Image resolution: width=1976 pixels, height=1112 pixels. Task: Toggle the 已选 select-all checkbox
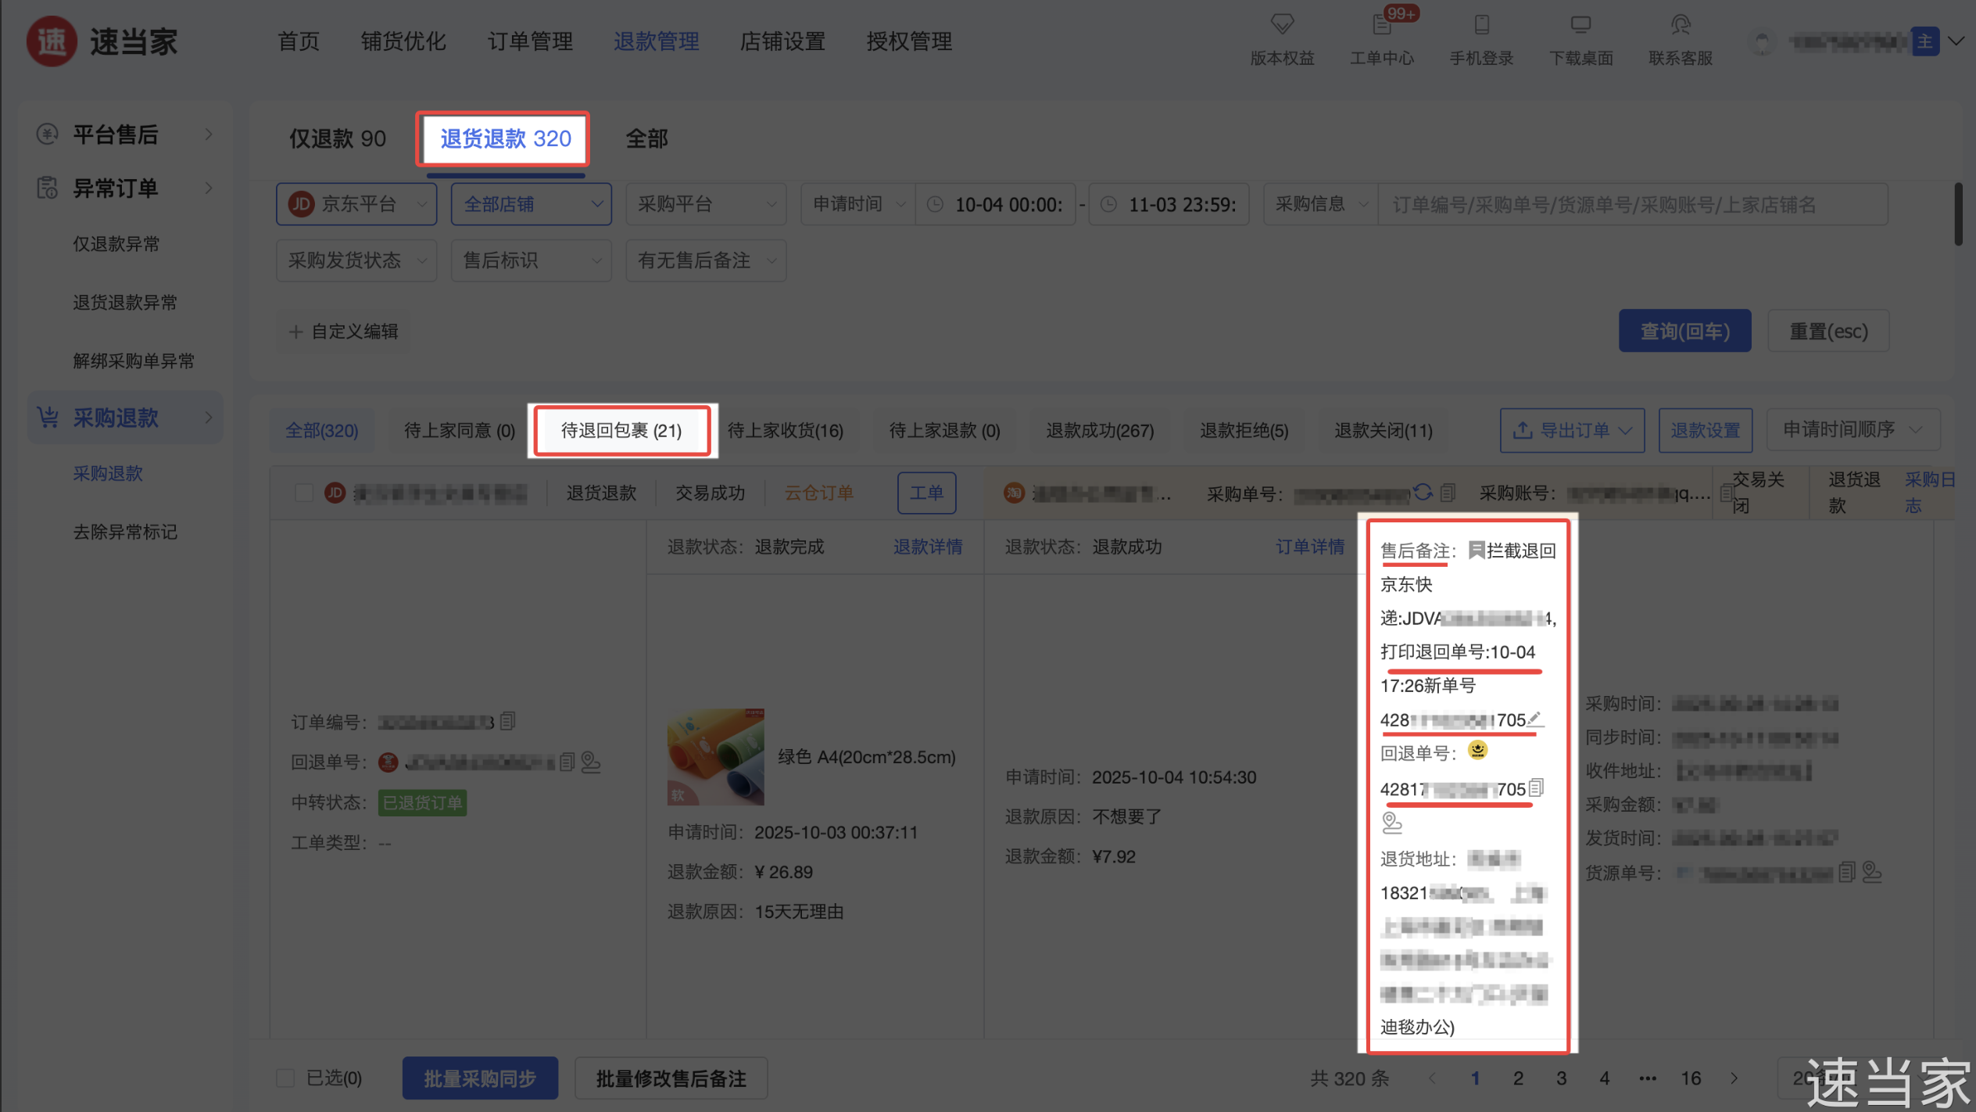[285, 1078]
